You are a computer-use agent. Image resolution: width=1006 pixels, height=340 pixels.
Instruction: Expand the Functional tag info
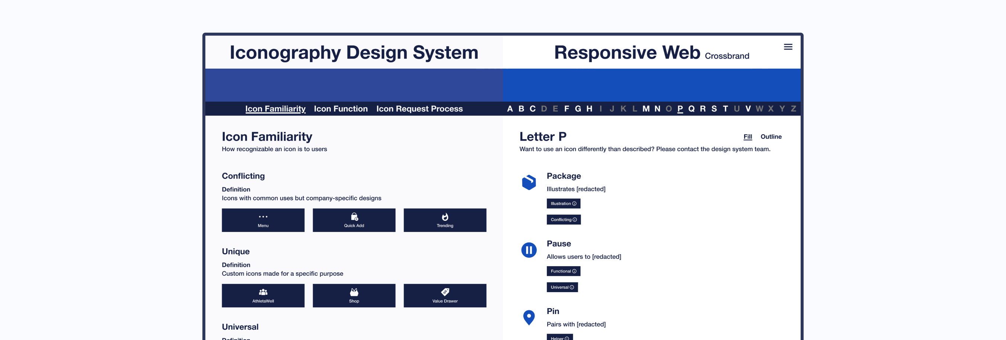tap(563, 271)
